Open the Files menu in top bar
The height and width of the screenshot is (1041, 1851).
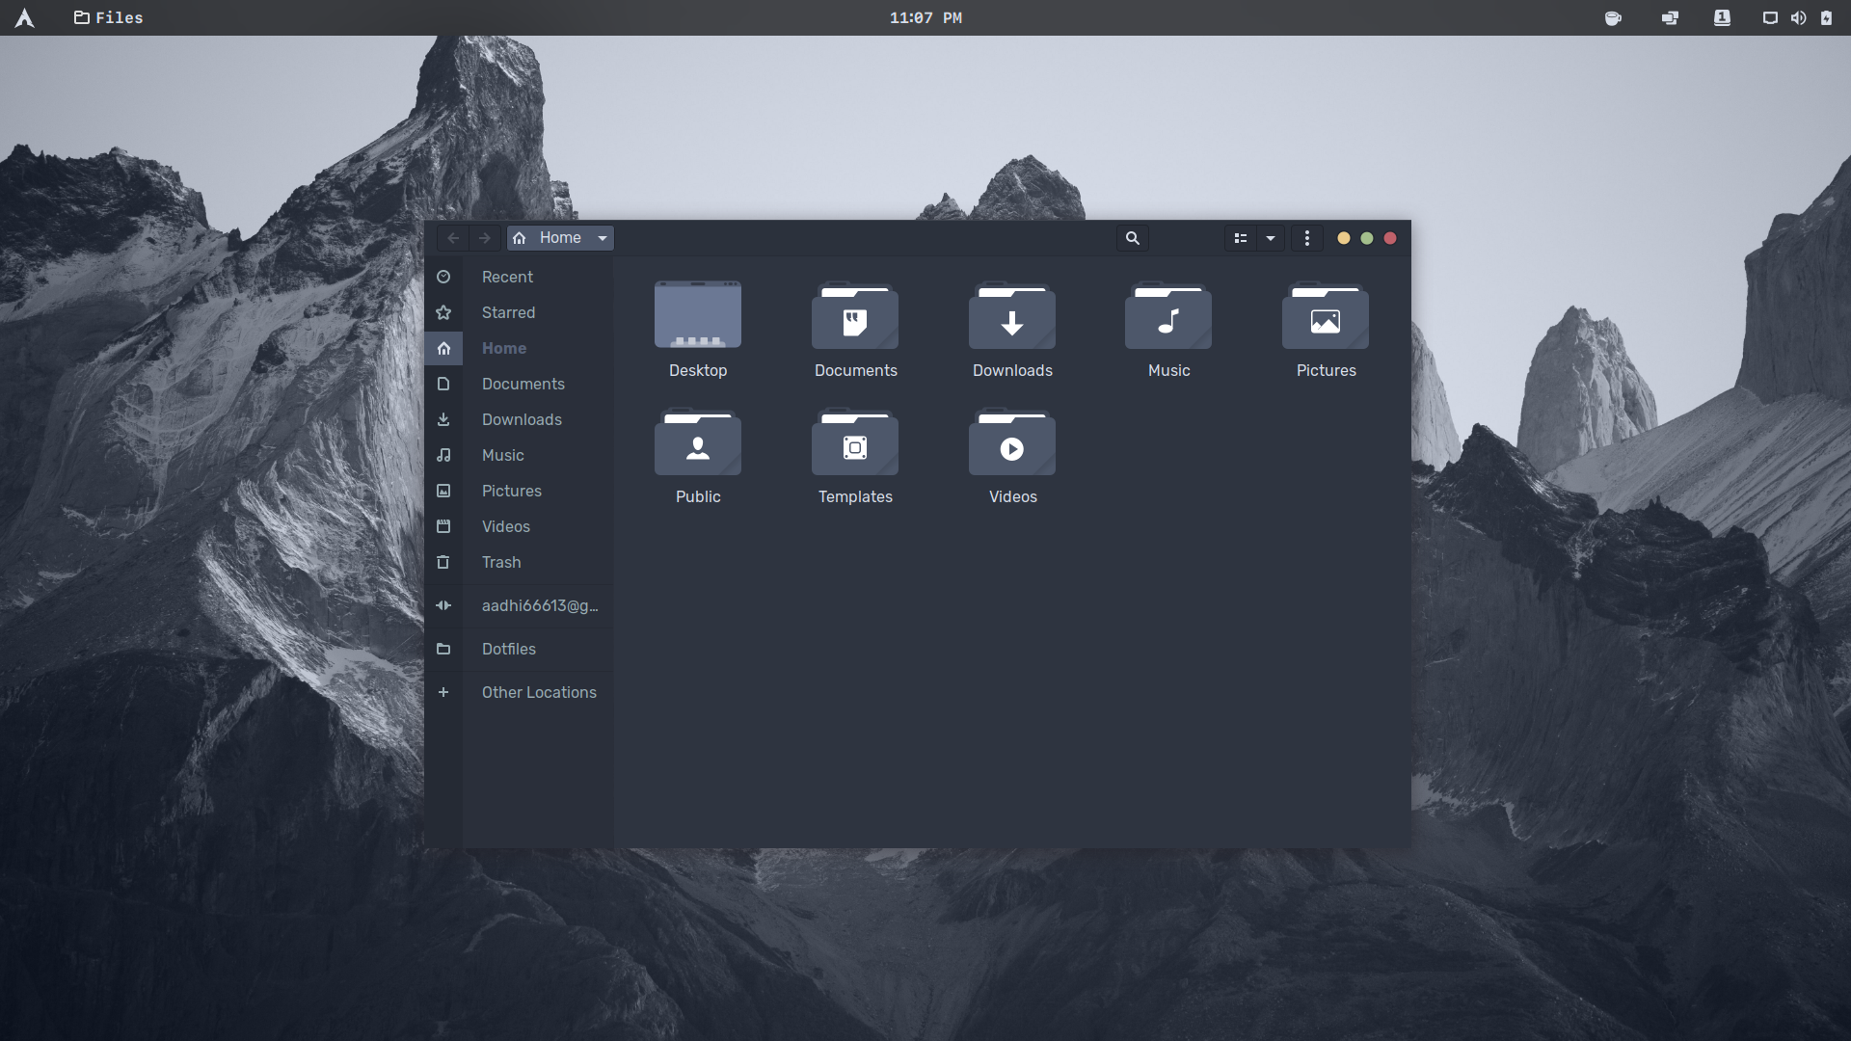108,17
